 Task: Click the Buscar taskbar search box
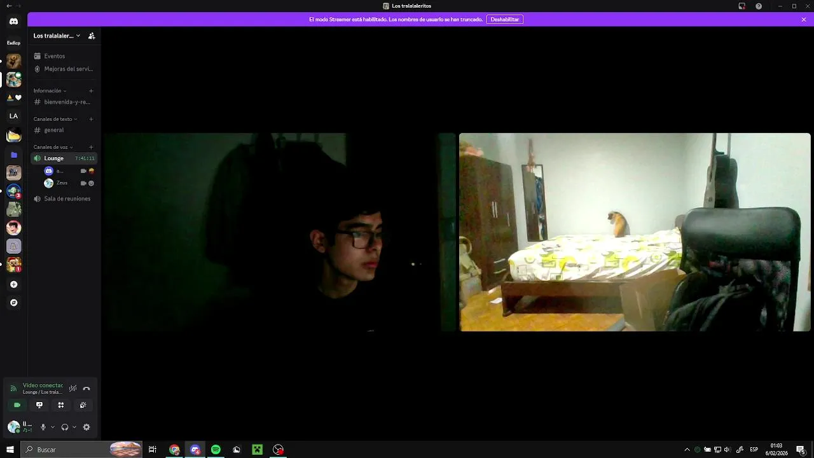coord(81,450)
